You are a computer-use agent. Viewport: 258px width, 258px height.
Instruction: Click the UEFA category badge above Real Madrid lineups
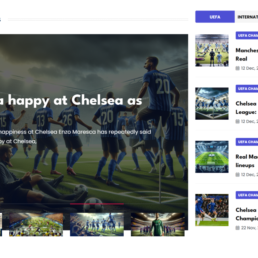247,142
